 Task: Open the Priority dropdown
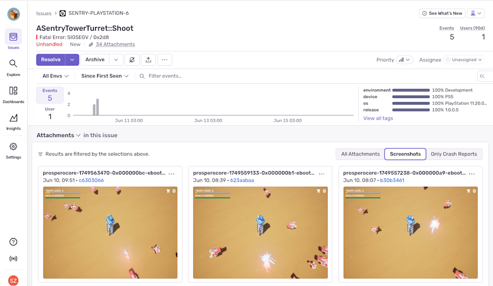pos(404,60)
